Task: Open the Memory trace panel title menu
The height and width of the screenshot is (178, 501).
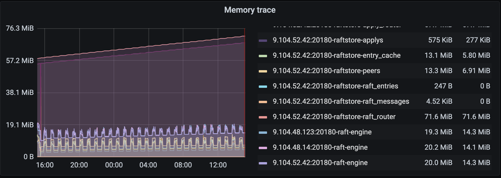Action: (250, 10)
